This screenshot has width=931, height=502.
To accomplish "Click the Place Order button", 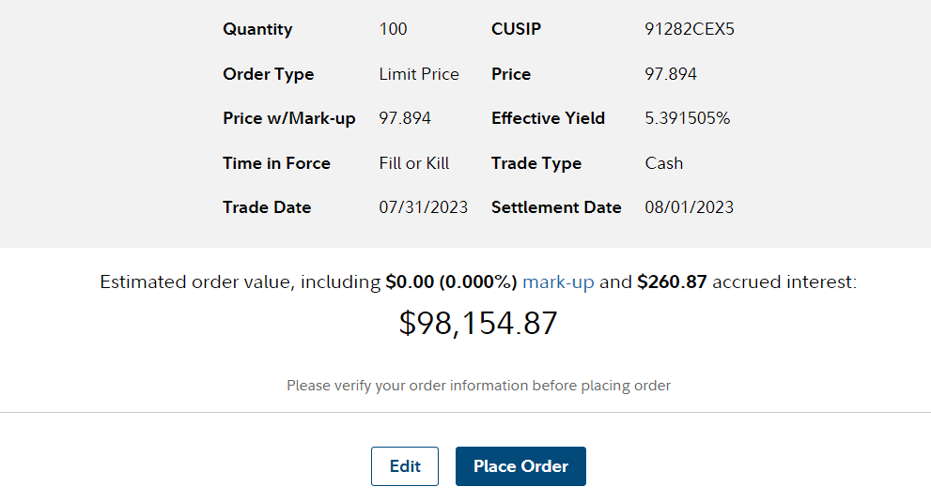I will point(520,466).
